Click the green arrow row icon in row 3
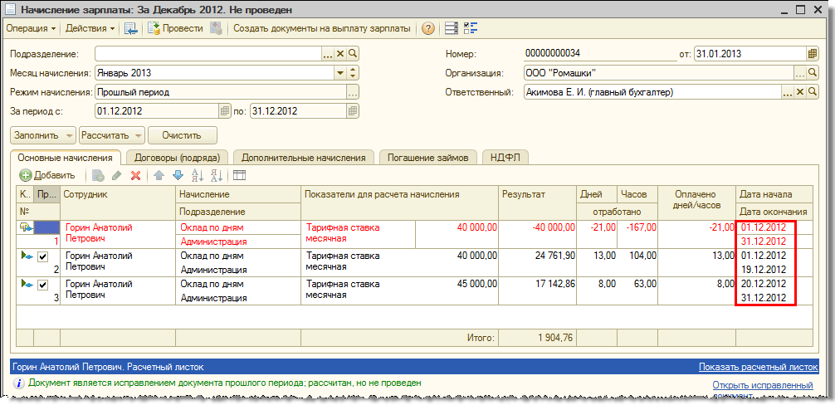 27,285
